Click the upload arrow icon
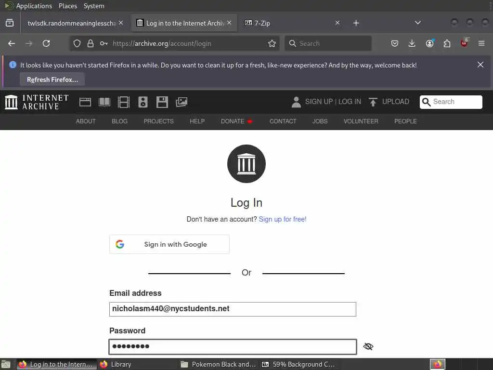493x370 pixels. pos(373,102)
